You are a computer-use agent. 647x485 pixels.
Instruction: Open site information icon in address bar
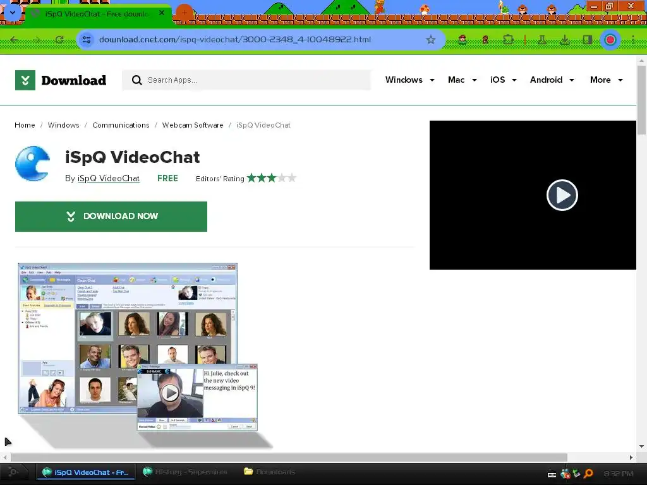(87, 40)
